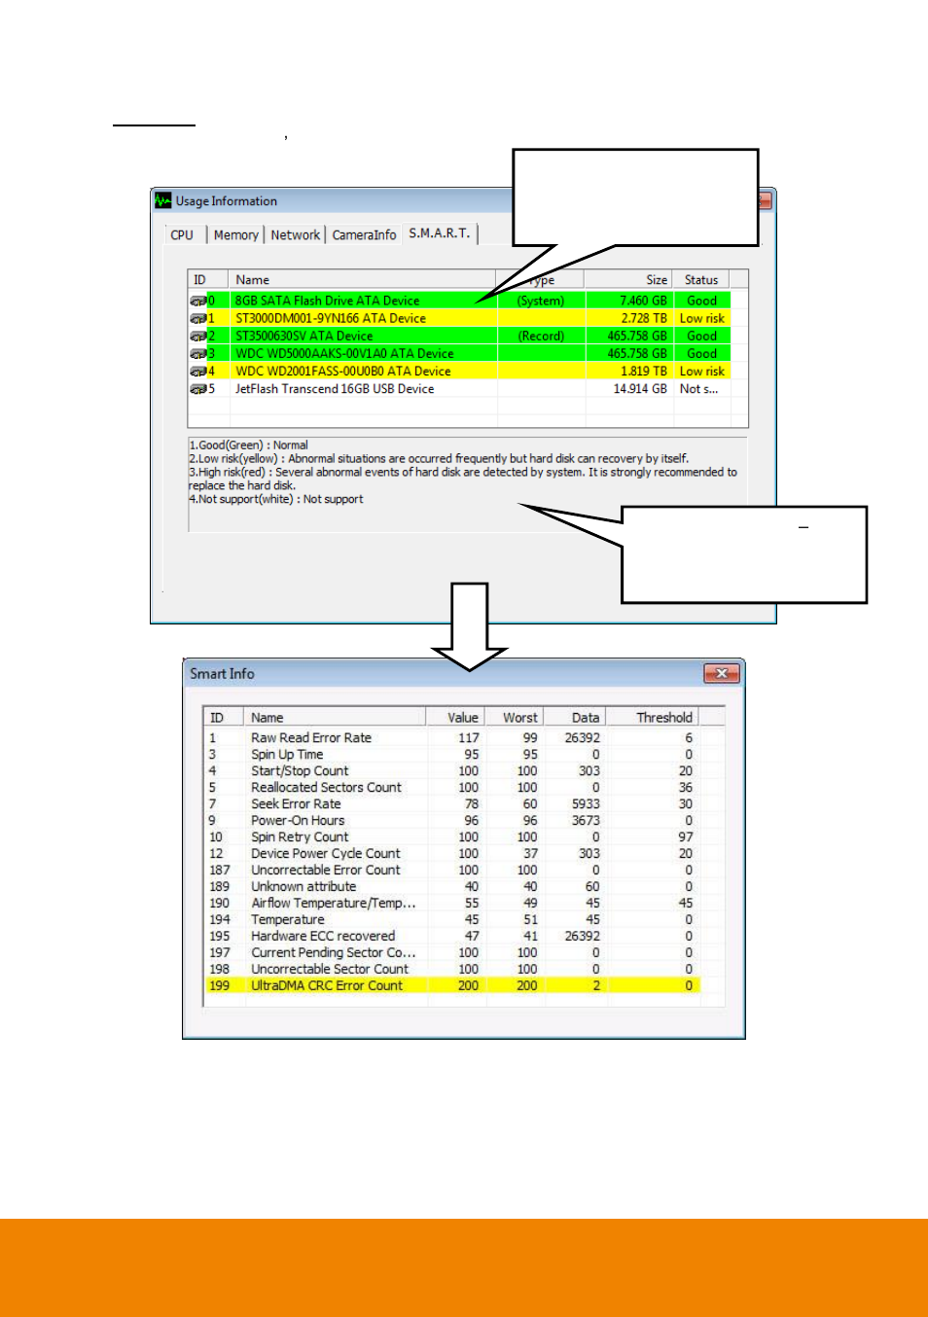928x1317 pixels.
Task: Open the Network tab
Action: point(295,234)
